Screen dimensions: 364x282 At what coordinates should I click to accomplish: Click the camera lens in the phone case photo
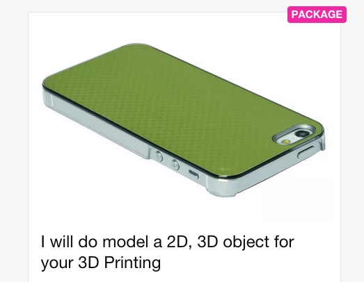tap(302, 133)
